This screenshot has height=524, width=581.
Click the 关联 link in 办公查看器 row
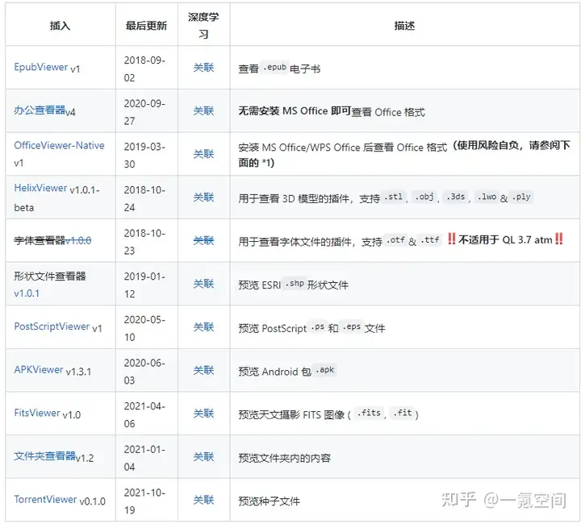coord(204,110)
